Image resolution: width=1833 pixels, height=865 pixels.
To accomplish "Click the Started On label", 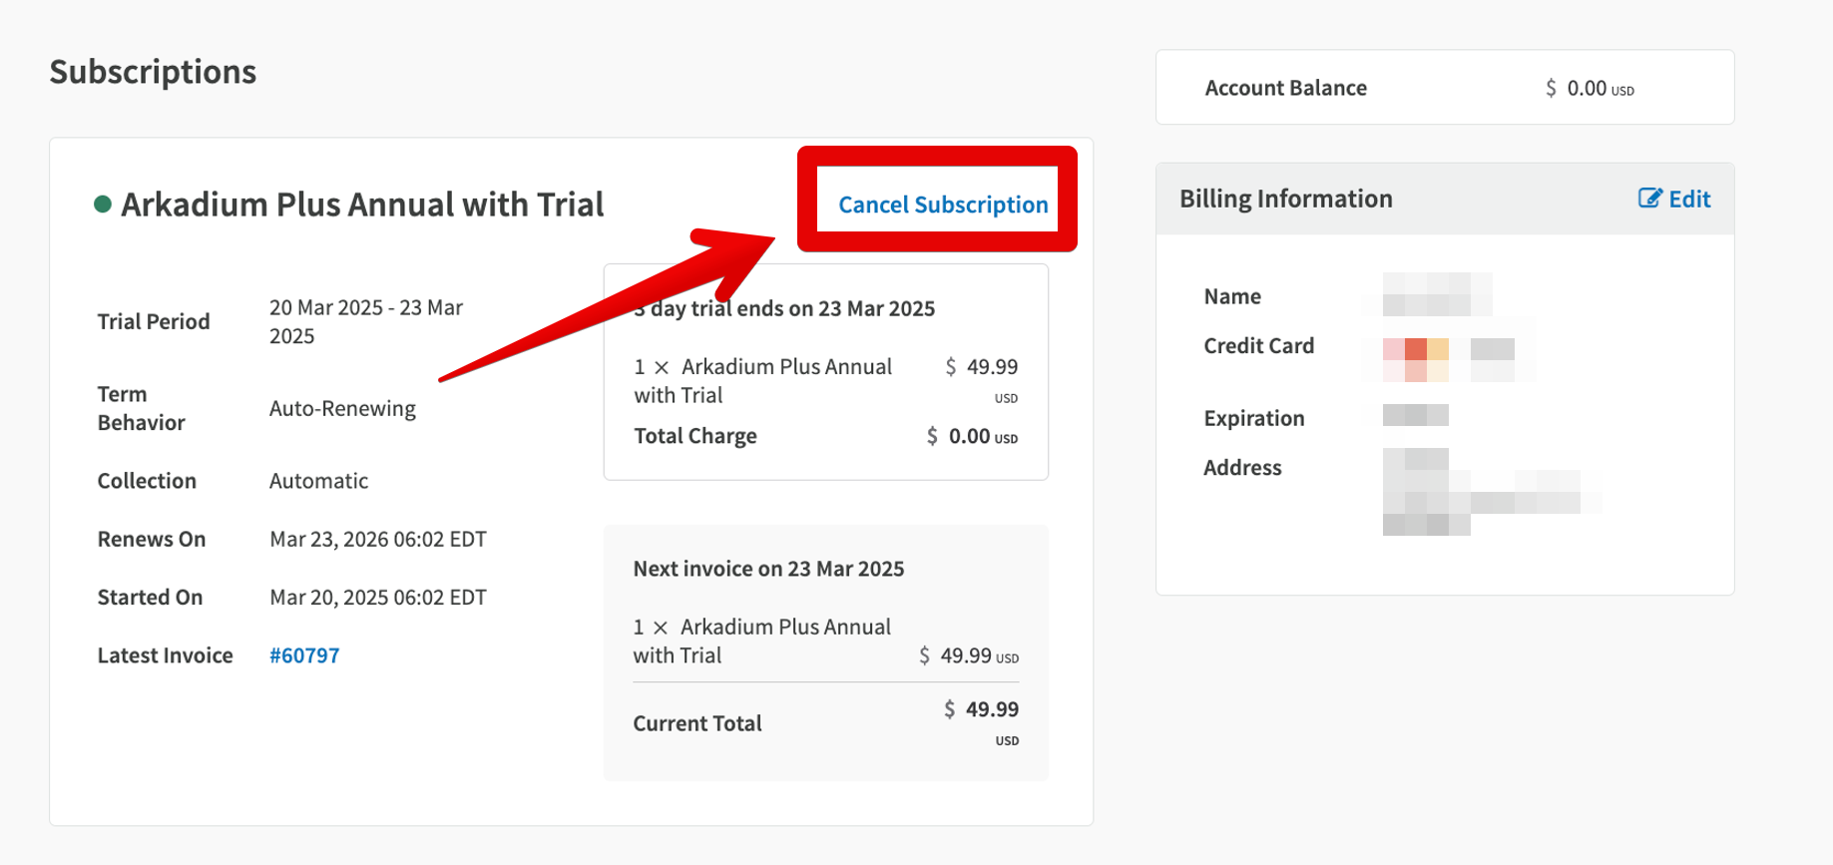I will point(150,597).
